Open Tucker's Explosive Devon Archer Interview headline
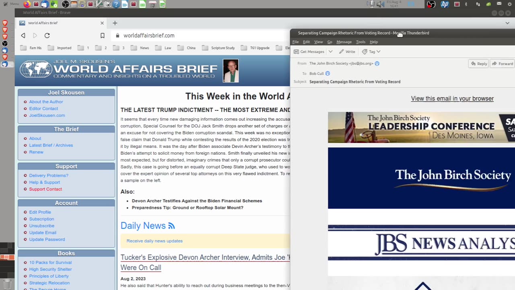This screenshot has width=515, height=290. click(205, 262)
